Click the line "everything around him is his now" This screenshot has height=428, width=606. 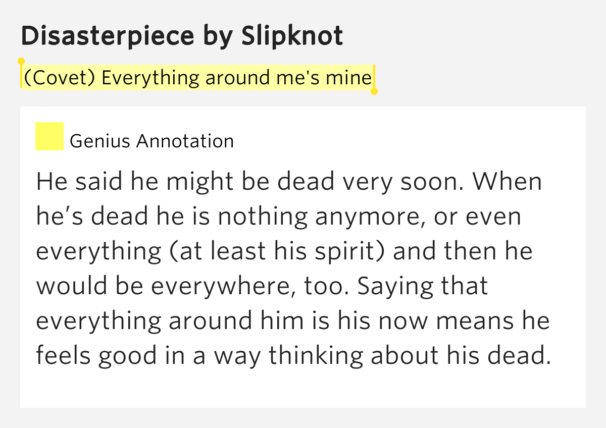click(x=292, y=321)
